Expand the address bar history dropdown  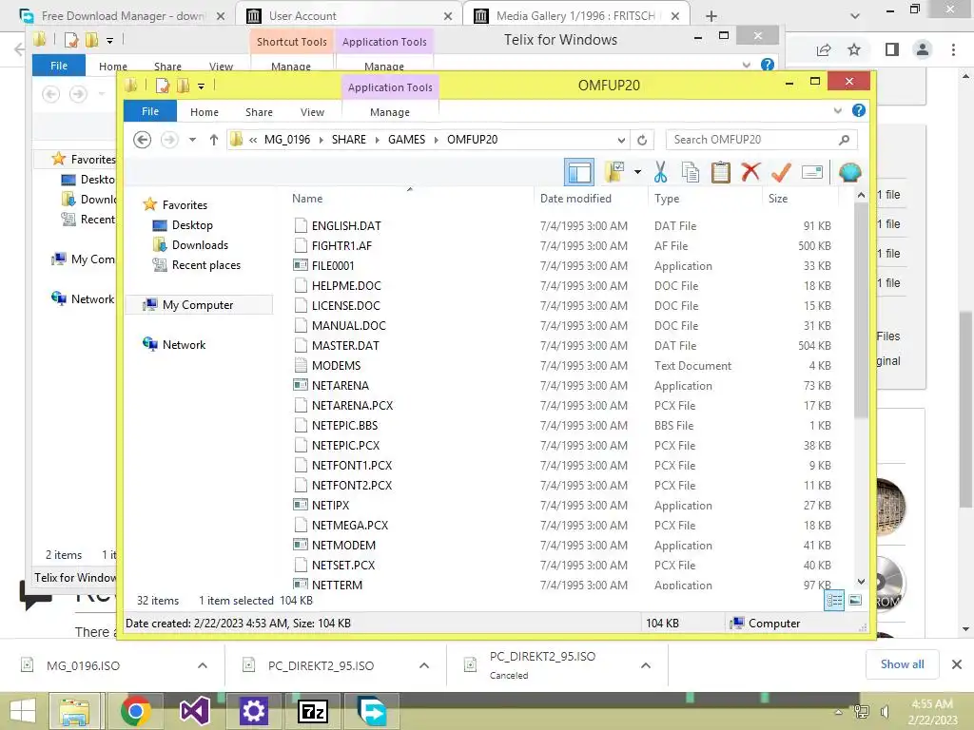pyautogui.click(x=621, y=140)
